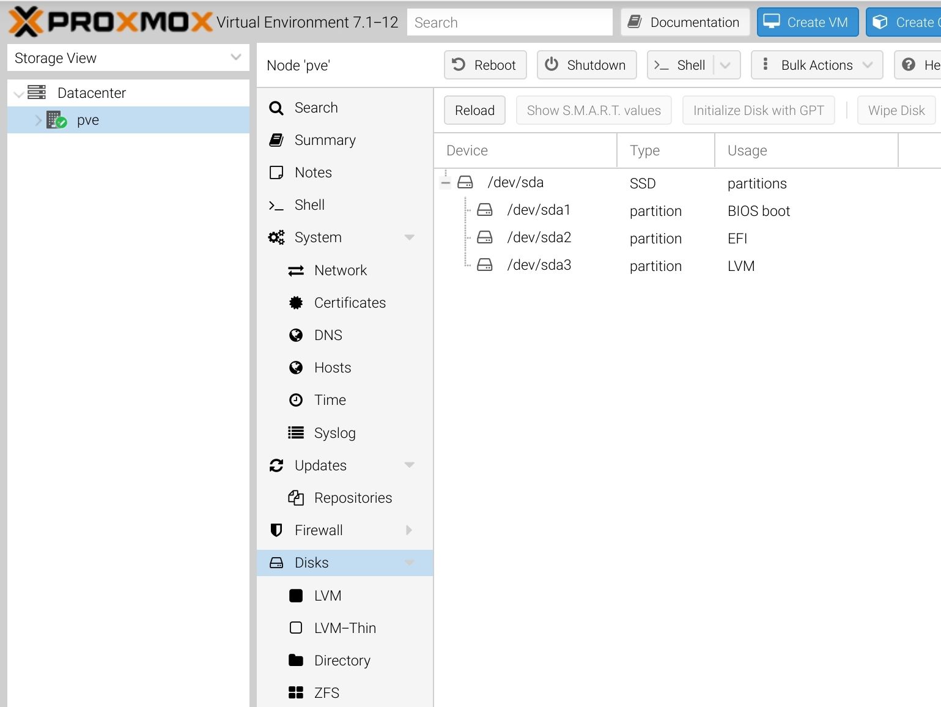Click the Summary book icon
Image resolution: width=941 pixels, height=707 pixels.
276,140
